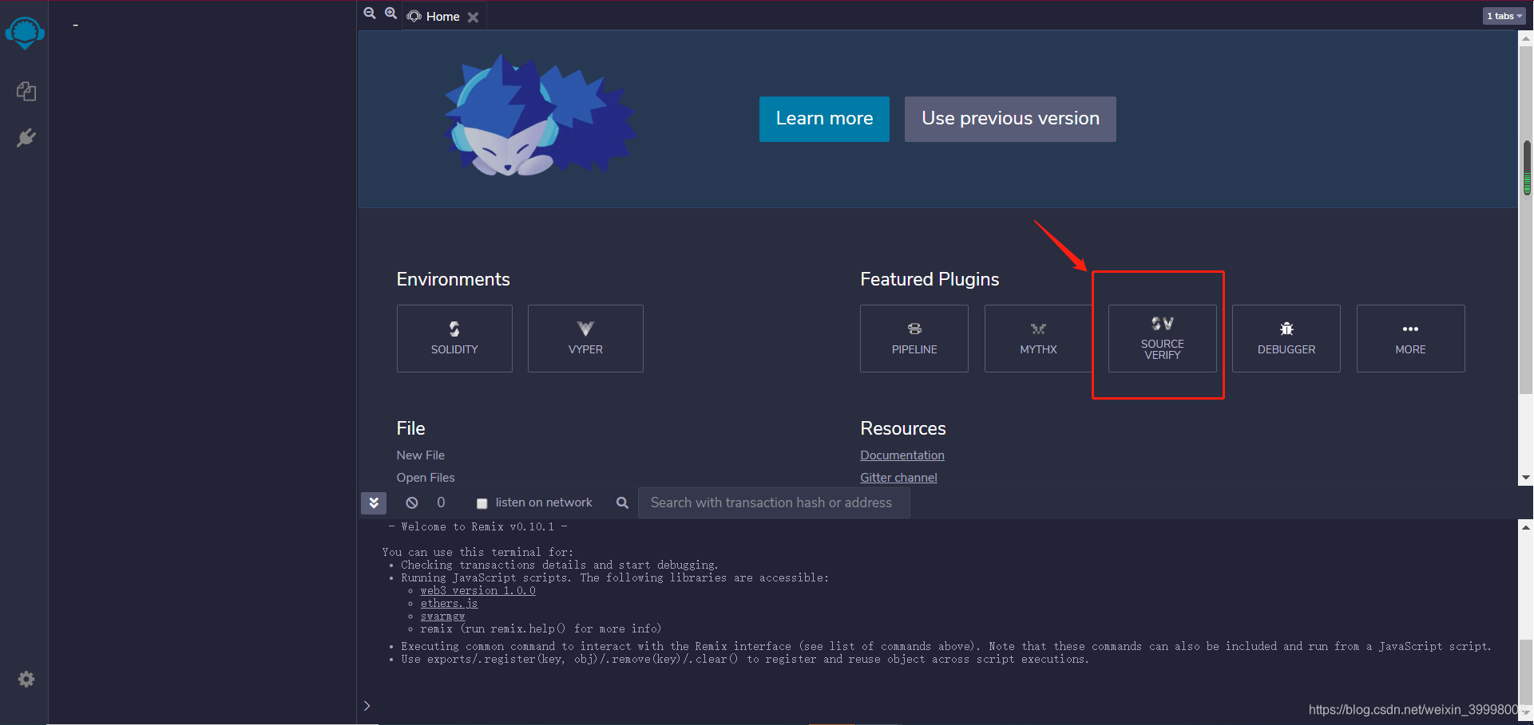Click Use previous version button
The width and height of the screenshot is (1534, 725).
point(1010,119)
